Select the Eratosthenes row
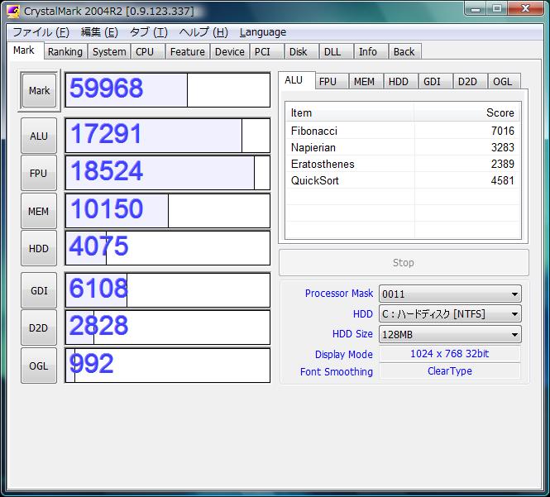This screenshot has width=550, height=497. point(403,164)
